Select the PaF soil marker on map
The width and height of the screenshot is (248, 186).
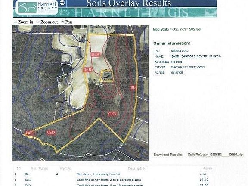29,133
